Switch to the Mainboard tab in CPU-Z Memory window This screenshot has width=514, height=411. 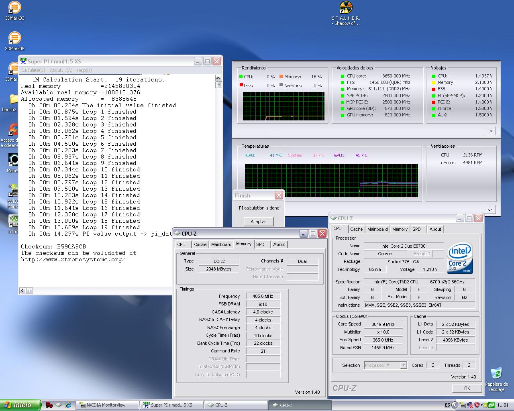pos(221,244)
